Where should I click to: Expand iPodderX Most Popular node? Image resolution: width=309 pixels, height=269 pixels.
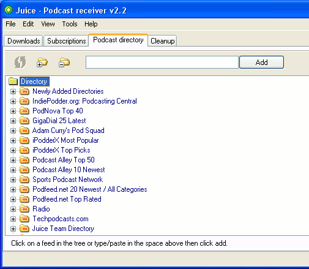[x=13, y=140]
